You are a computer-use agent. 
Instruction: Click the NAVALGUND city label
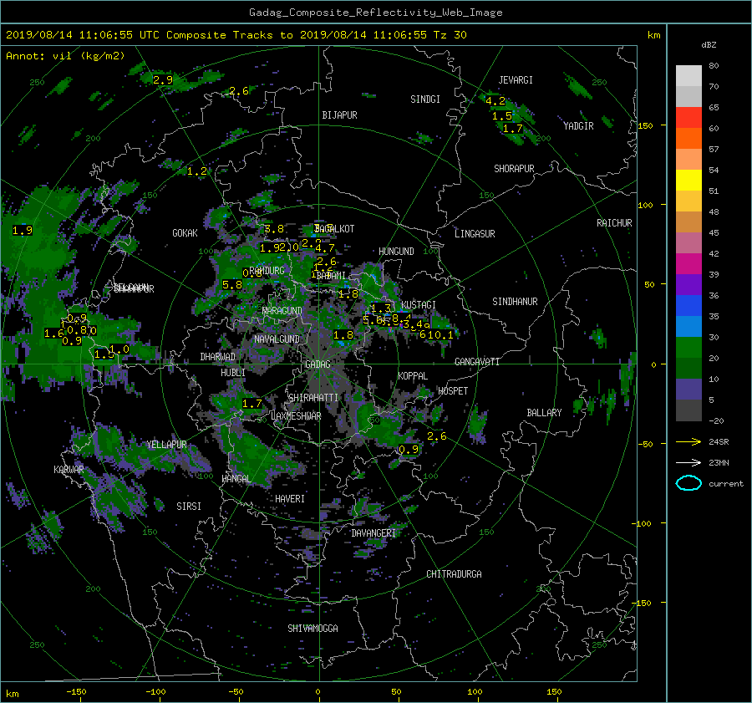click(x=277, y=339)
